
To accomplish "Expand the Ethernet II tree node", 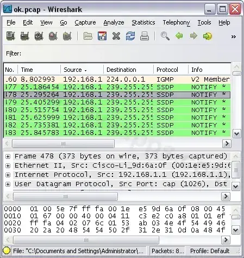I will click(8, 165).
